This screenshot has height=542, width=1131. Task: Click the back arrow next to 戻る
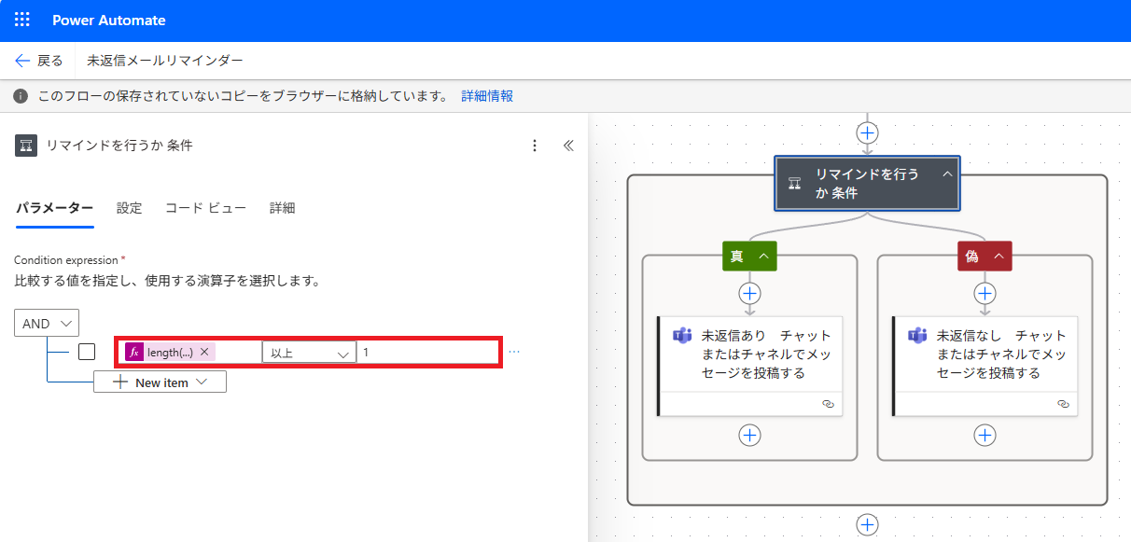point(21,60)
